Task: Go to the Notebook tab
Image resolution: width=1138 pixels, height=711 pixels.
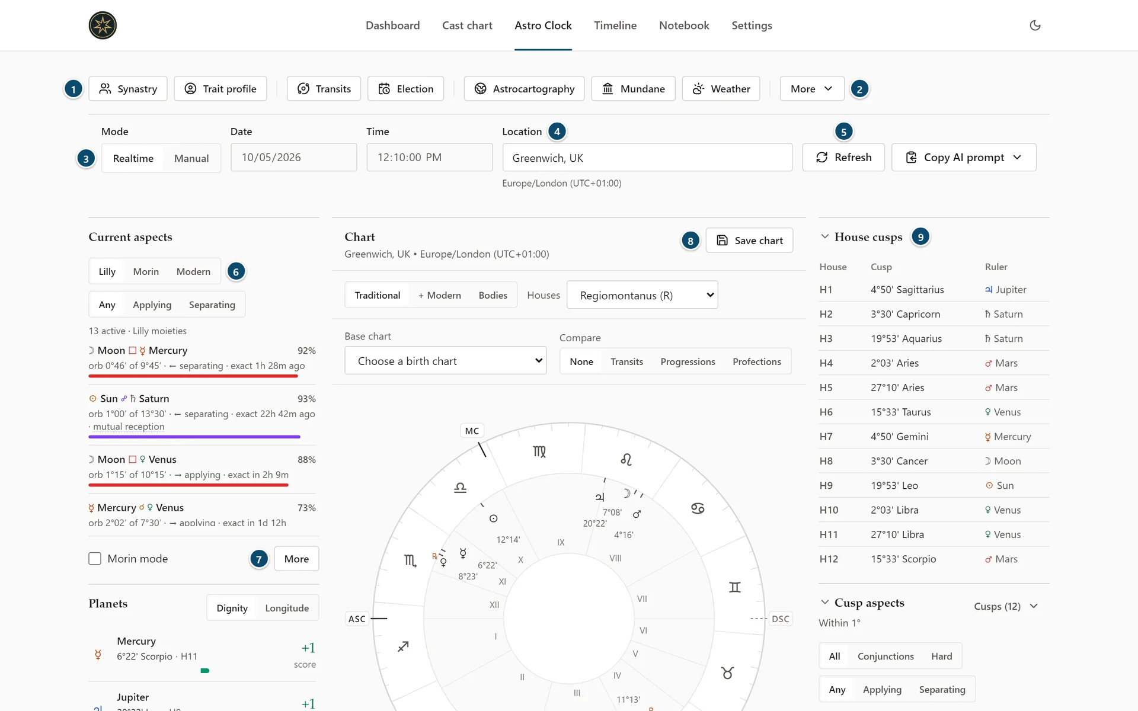Action: click(x=684, y=25)
